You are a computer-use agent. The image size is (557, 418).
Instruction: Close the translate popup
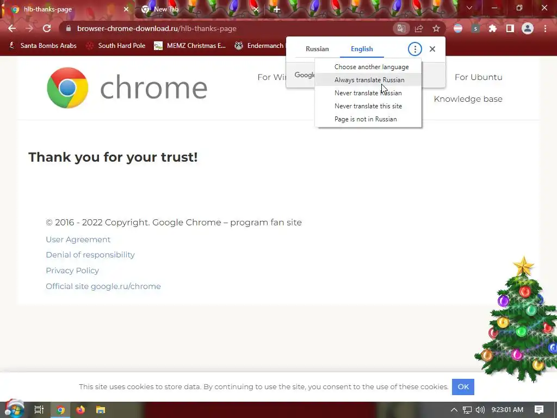pos(432,49)
